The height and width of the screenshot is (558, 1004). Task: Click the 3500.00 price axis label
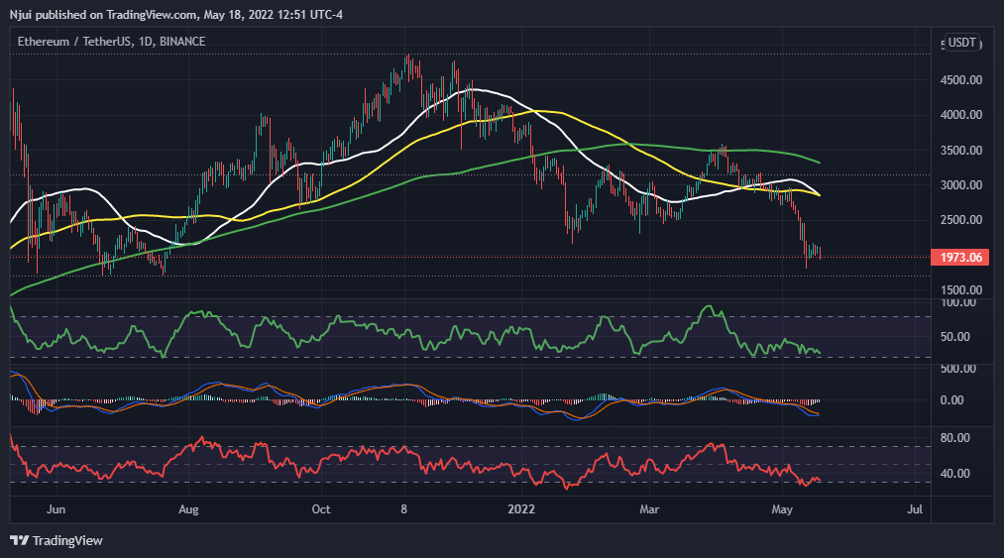tap(960, 151)
